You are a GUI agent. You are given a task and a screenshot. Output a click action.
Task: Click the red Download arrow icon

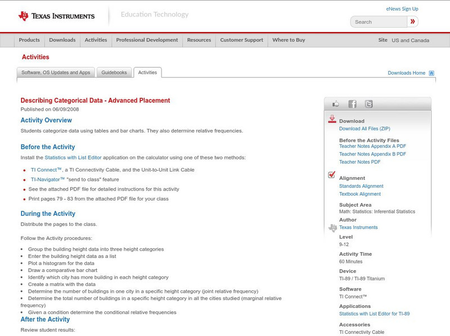click(x=332, y=119)
